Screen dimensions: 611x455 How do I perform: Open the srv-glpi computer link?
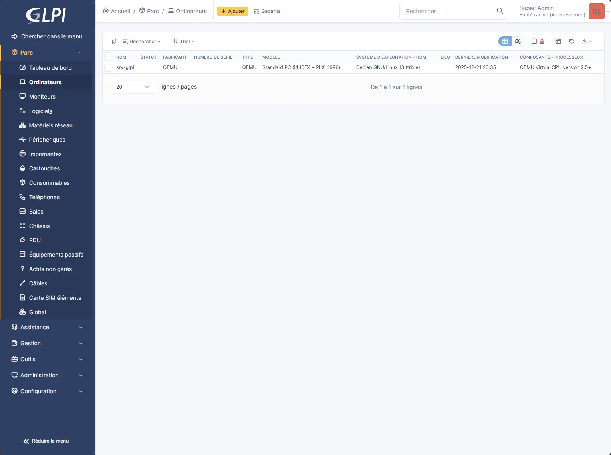[x=125, y=67]
